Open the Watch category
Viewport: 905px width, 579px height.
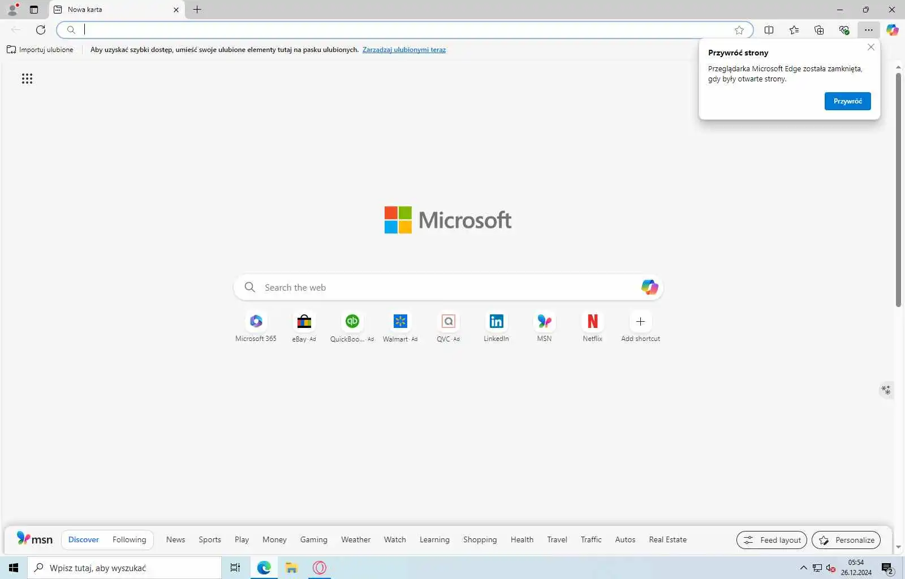tap(395, 539)
